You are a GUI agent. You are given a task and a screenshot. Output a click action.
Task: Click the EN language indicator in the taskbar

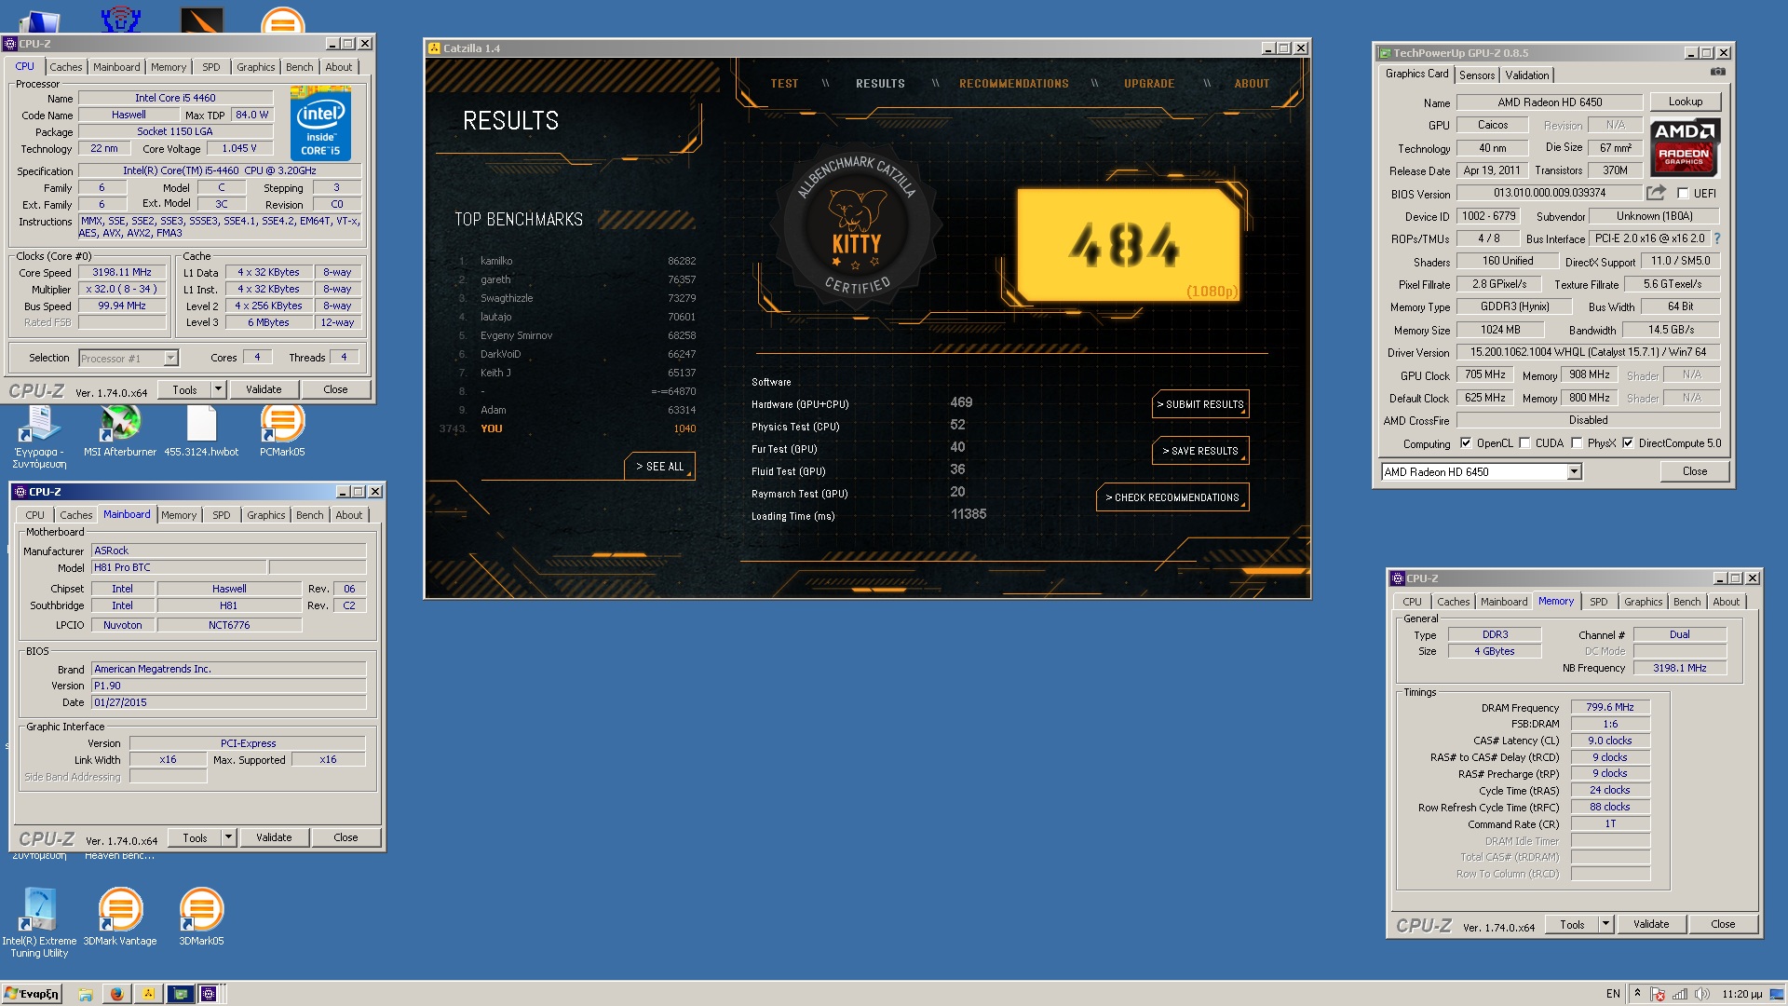(1613, 994)
